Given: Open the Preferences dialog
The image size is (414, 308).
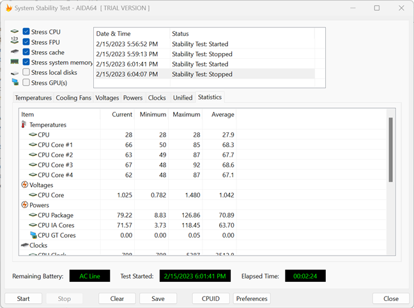Looking at the screenshot, I should click(251, 298).
